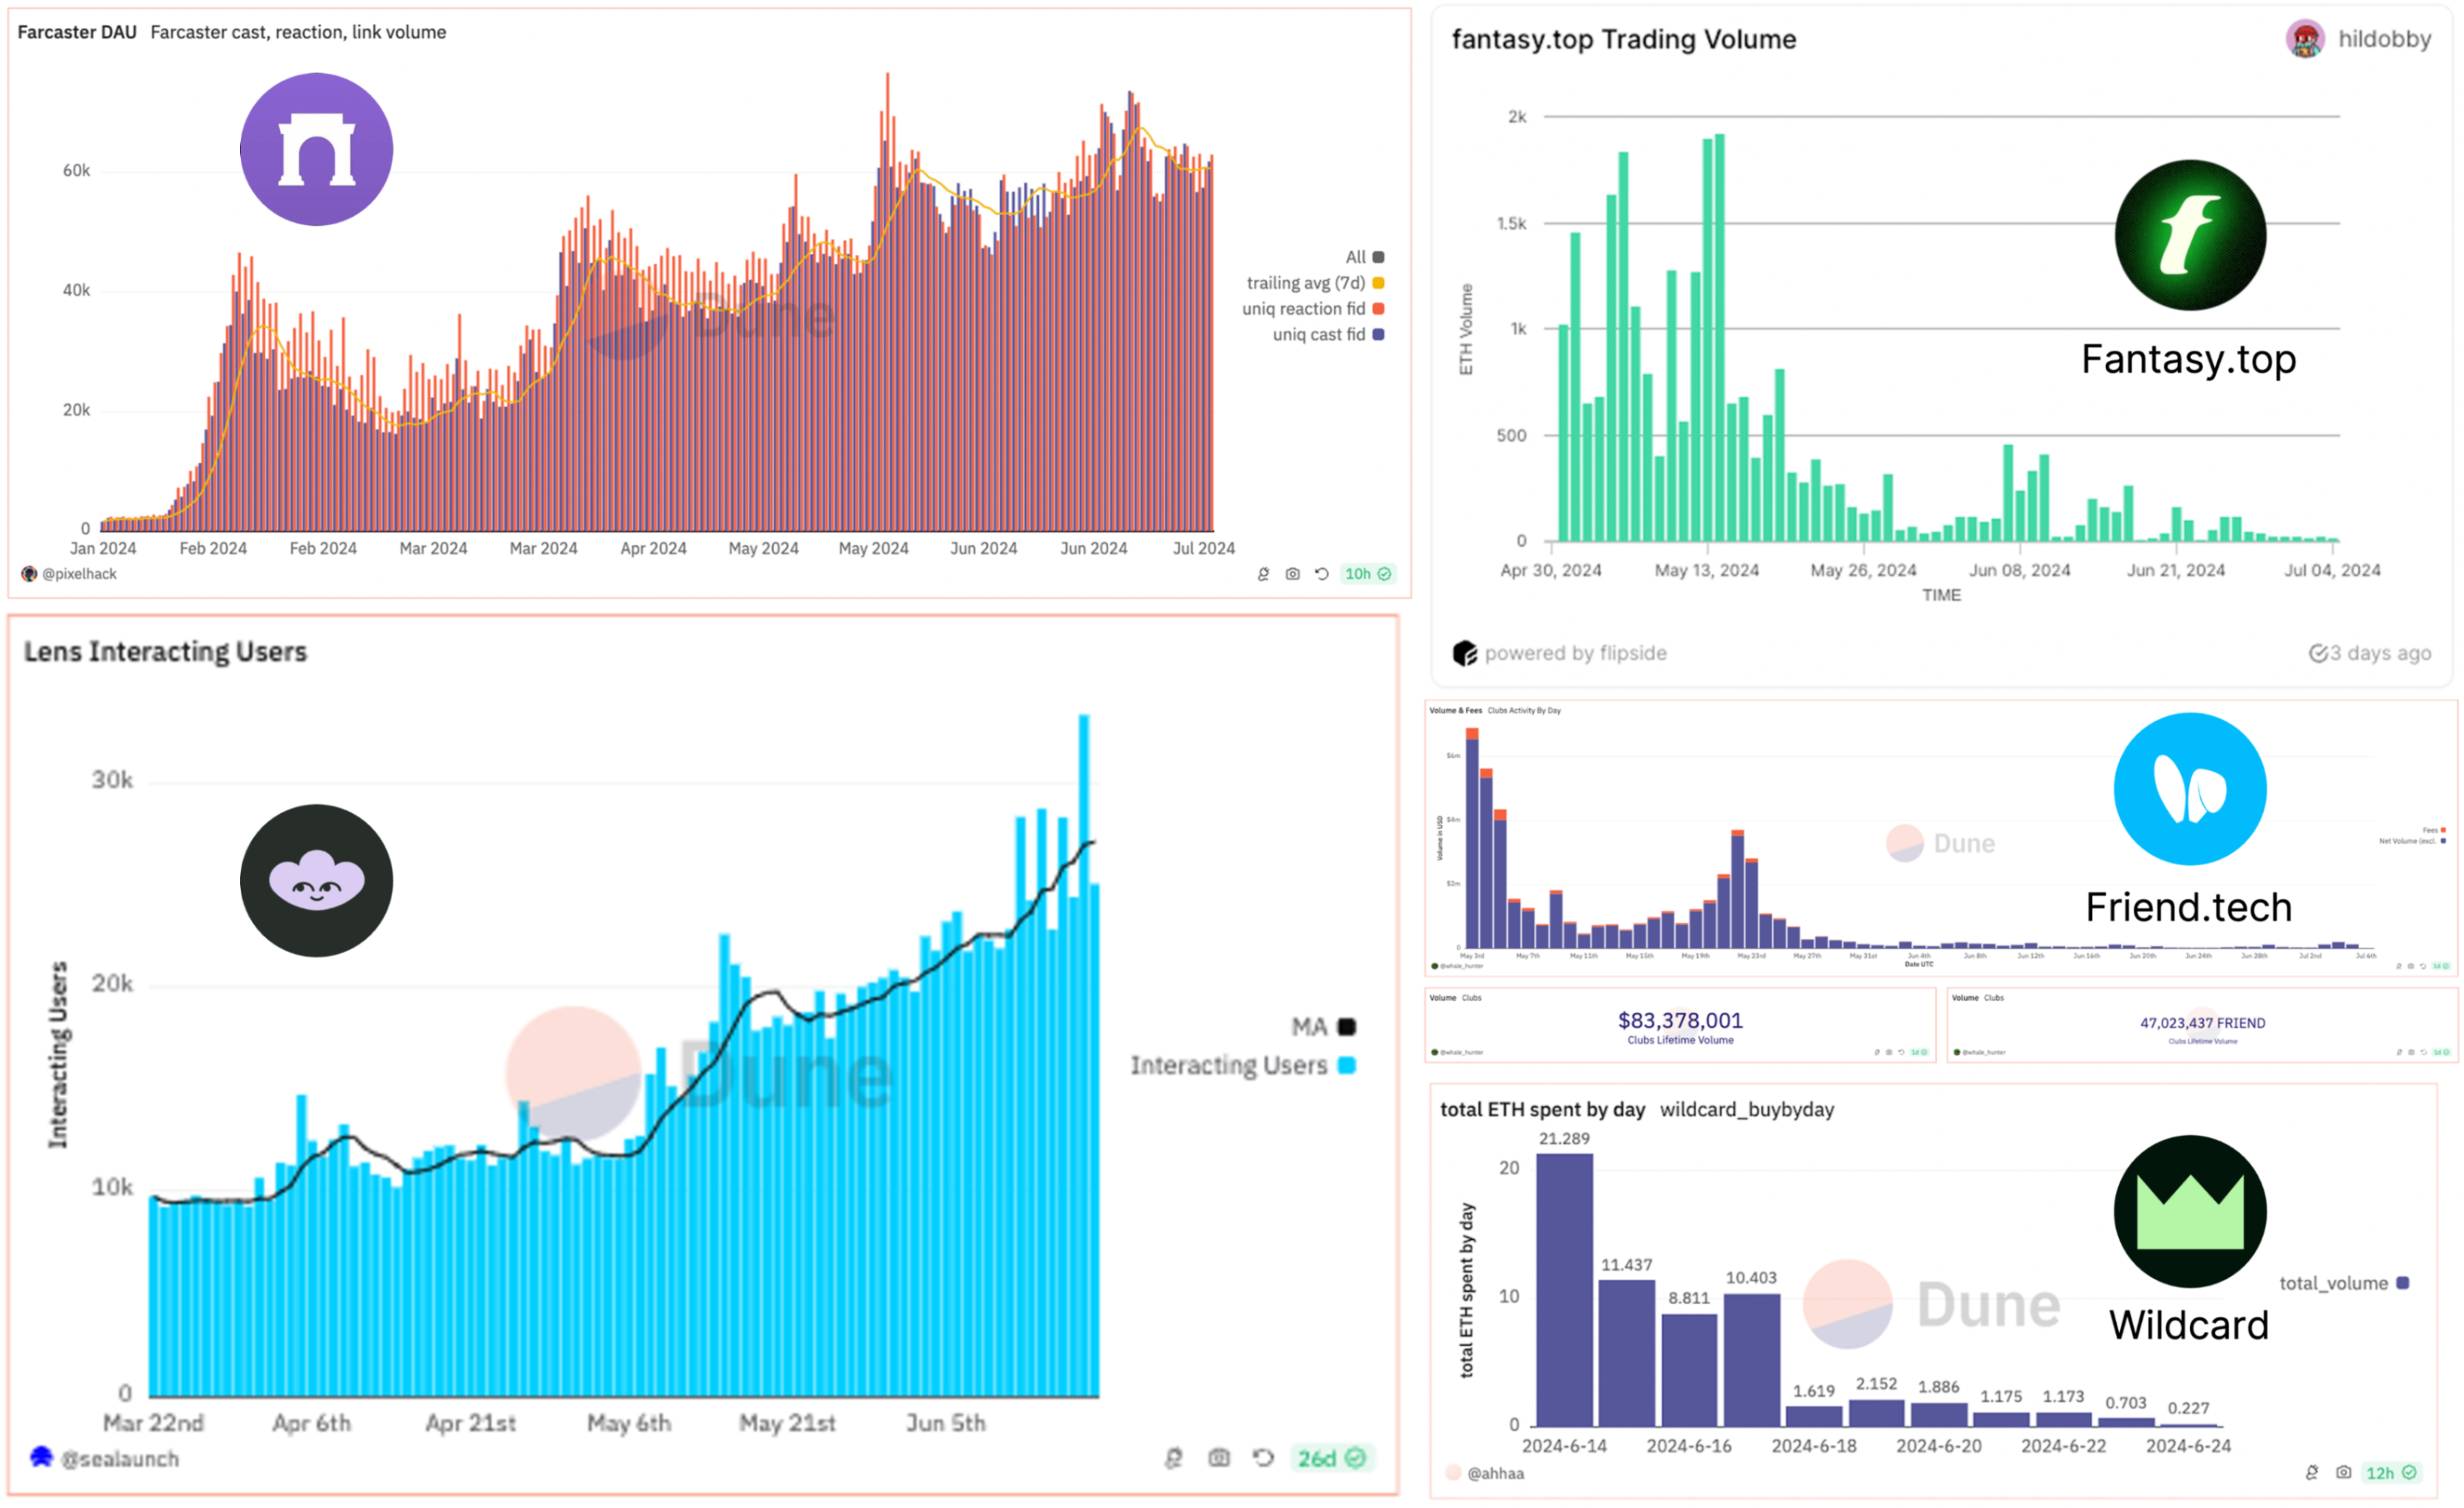The width and height of the screenshot is (2464, 1508).
Task: Click the camera icon in the Farcaster chart footer
Action: (x=1292, y=575)
